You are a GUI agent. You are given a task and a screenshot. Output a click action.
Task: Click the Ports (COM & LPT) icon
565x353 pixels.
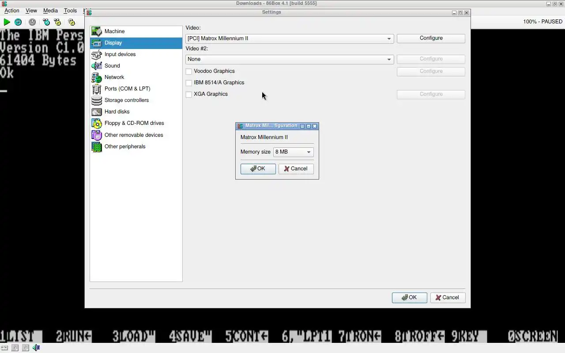tap(97, 89)
